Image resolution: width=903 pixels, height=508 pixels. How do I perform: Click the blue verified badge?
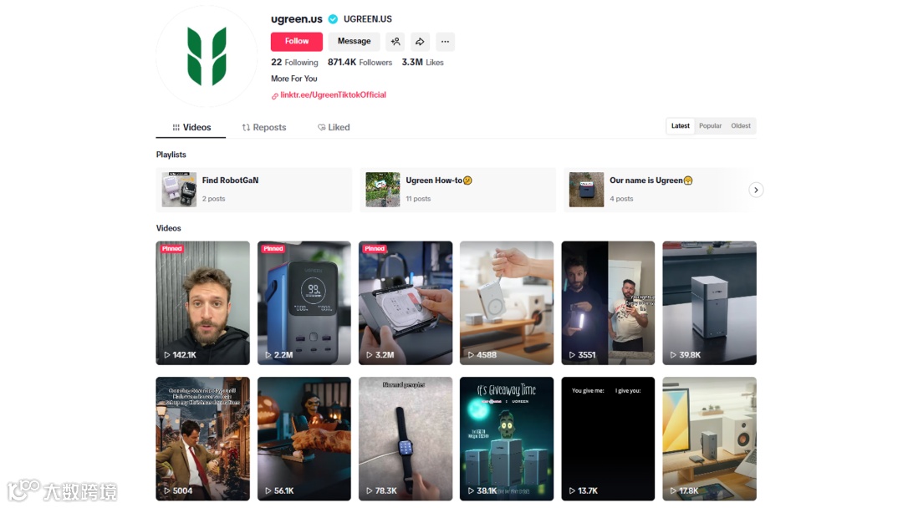333,19
